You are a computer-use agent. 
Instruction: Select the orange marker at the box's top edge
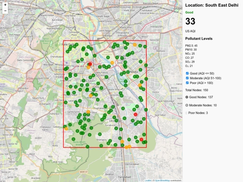coord(135,45)
